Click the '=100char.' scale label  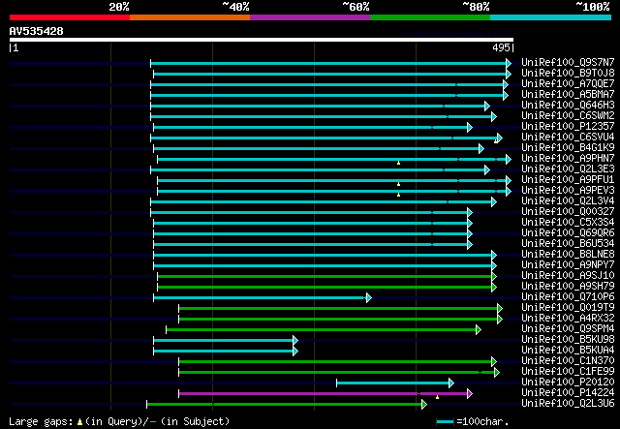482,421
